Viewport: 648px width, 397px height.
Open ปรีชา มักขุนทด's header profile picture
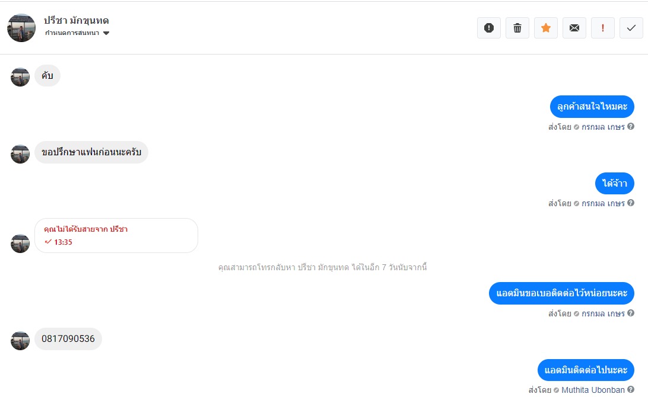click(x=21, y=28)
